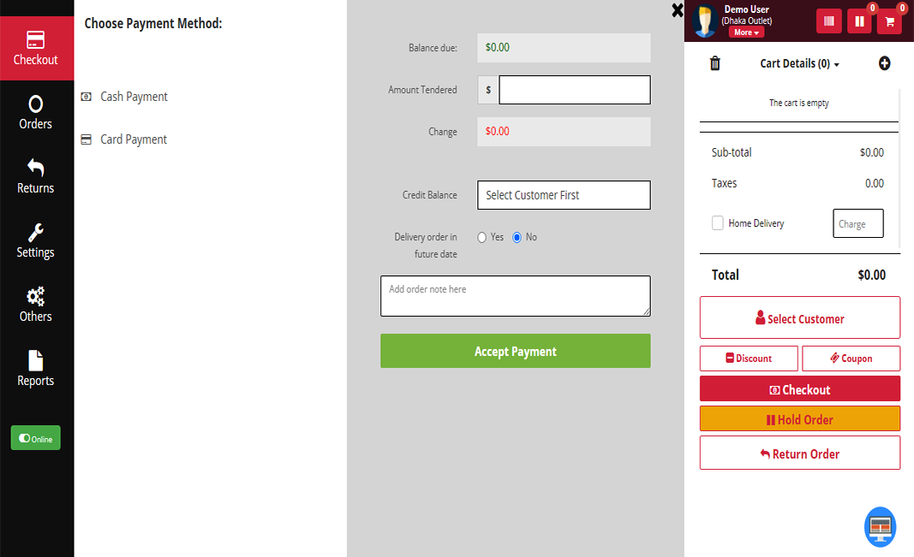Select Yes for future date delivery
Viewport: 914px width, 557px height.
[x=482, y=237]
